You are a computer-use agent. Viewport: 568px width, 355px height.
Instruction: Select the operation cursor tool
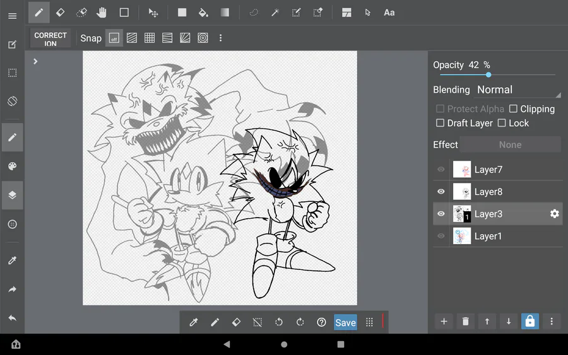(368, 13)
